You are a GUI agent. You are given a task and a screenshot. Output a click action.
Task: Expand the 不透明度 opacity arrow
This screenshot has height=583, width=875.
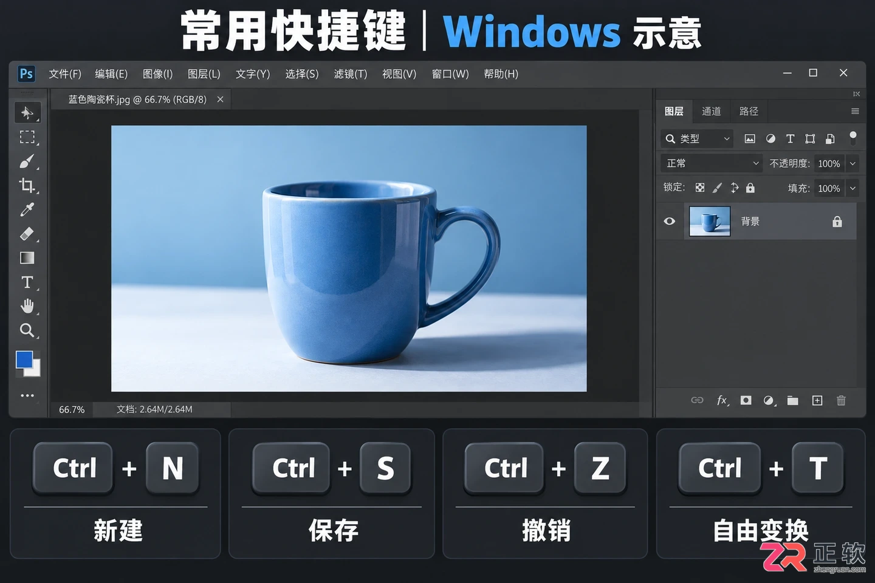tap(853, 163)
